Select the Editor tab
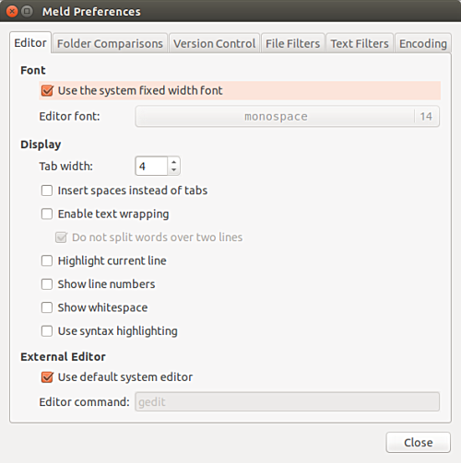 click(30, 42)
